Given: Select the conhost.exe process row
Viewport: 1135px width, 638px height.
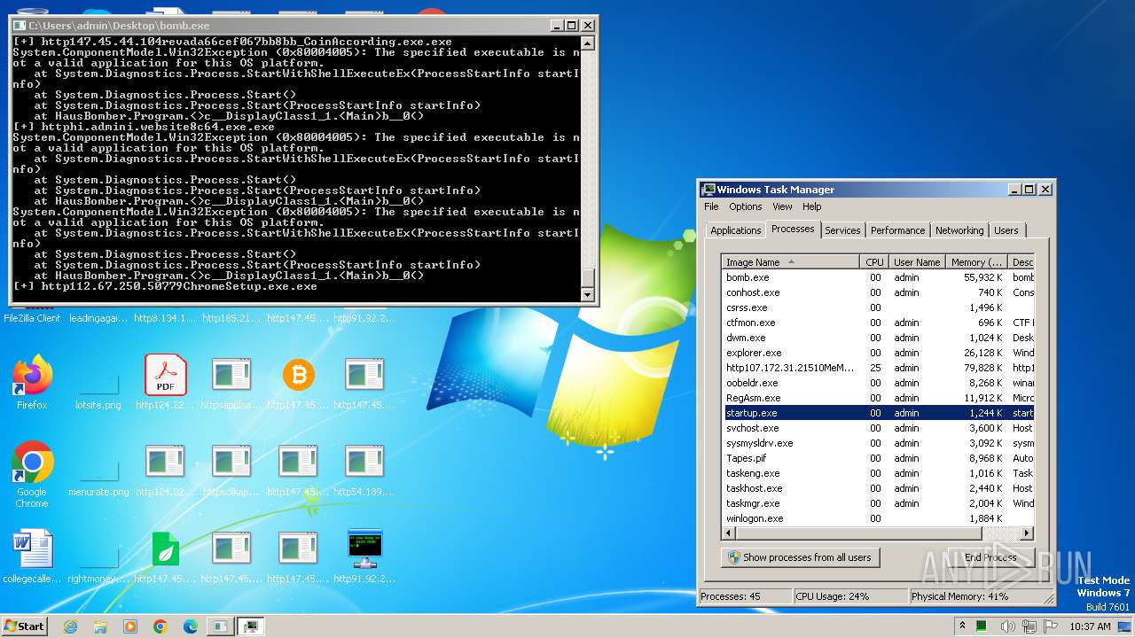Looking at the screenshot, I should coord(878,292).
